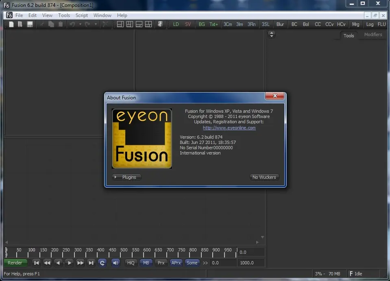Add a Channel Booleans tool with Bol
Screen dimensions: 390x281
(306, 24)
